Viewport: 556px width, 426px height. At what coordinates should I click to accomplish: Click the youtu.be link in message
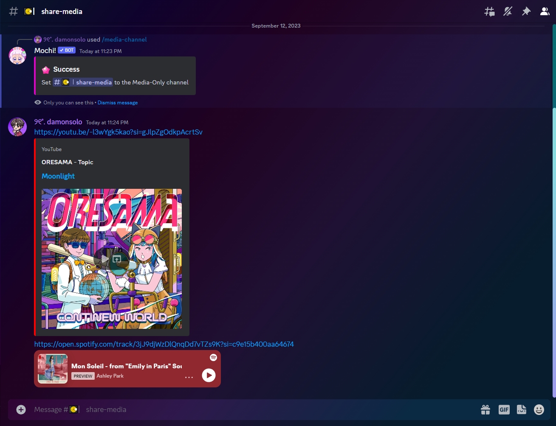118,132
